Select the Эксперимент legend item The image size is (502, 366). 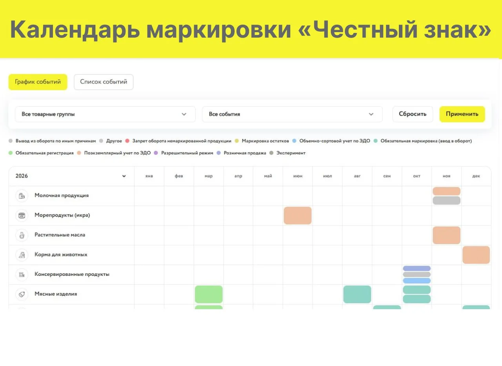287,153
